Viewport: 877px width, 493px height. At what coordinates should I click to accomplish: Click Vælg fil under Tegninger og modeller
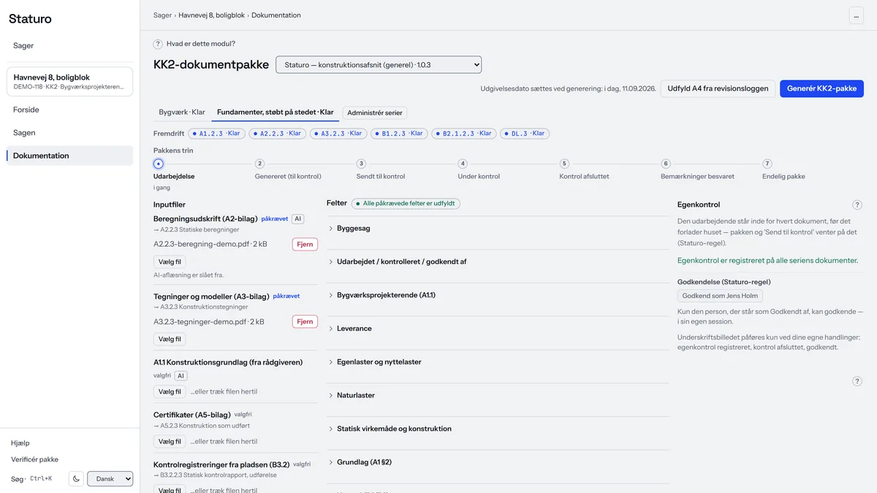(170, 339)
